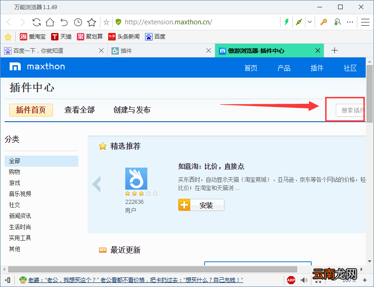Image resolution: width=374 pixels, height=287 pixels.
Task: Show previous featured plugin with left arrow
Action: (x=97, y=184)
